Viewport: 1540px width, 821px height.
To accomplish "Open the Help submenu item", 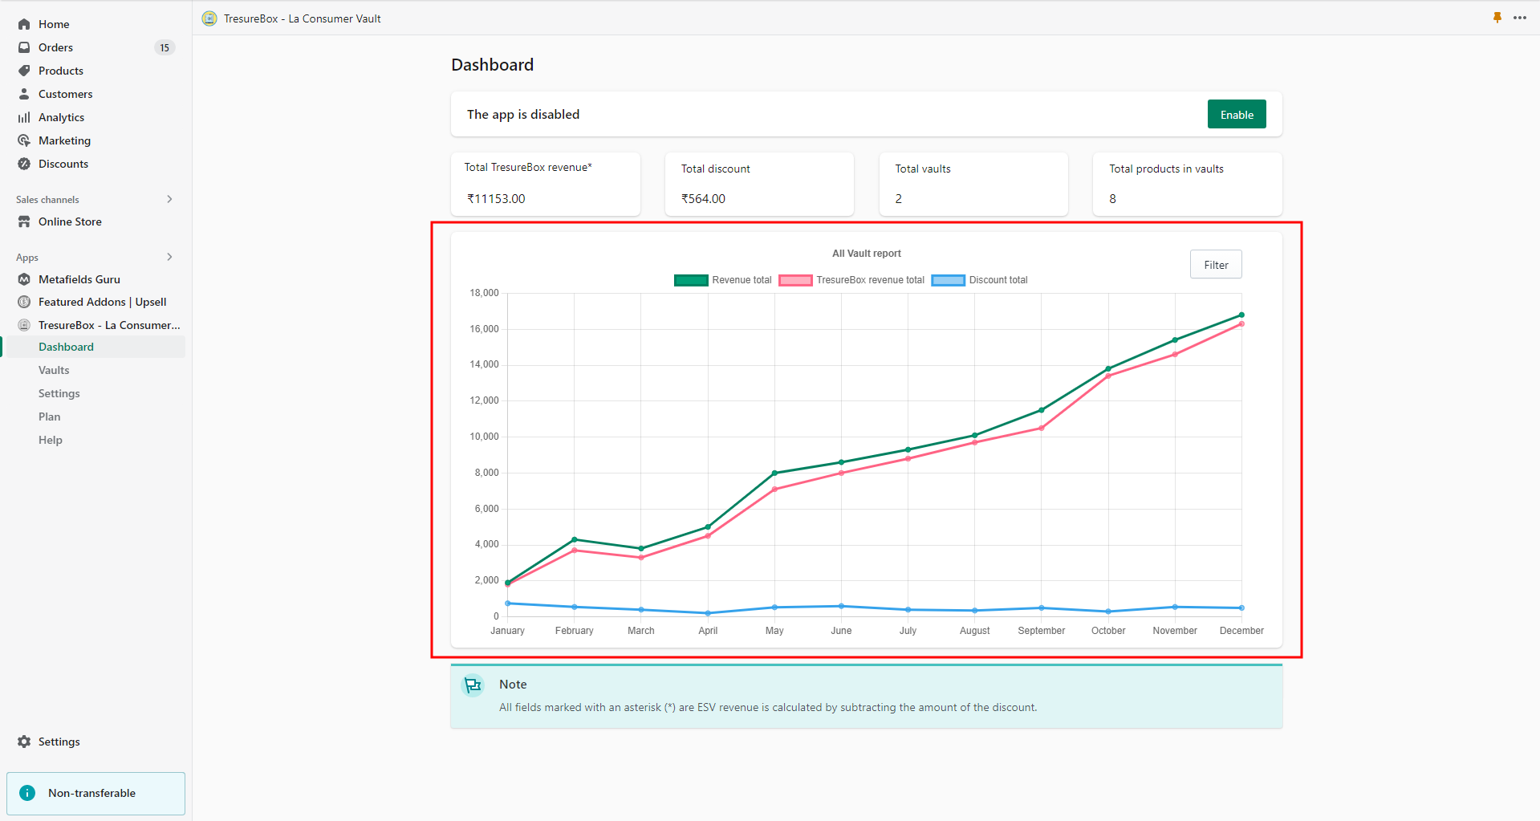I will click(x=51, y=440).
